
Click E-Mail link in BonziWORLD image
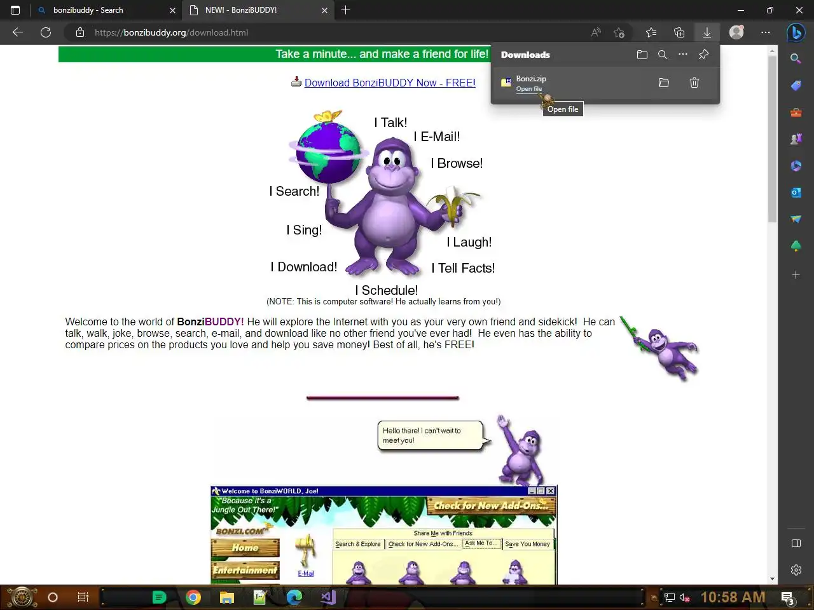306,573
